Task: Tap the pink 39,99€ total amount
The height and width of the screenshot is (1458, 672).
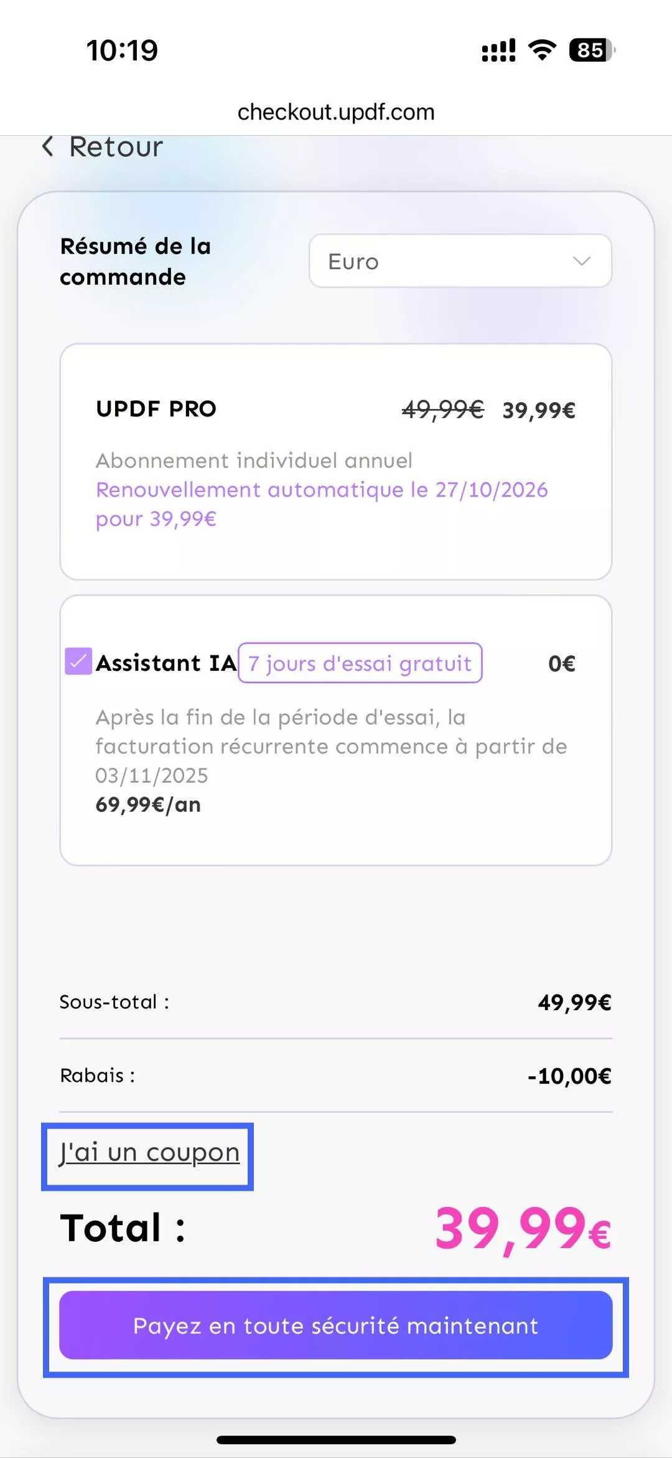Action: point(523,1229)
